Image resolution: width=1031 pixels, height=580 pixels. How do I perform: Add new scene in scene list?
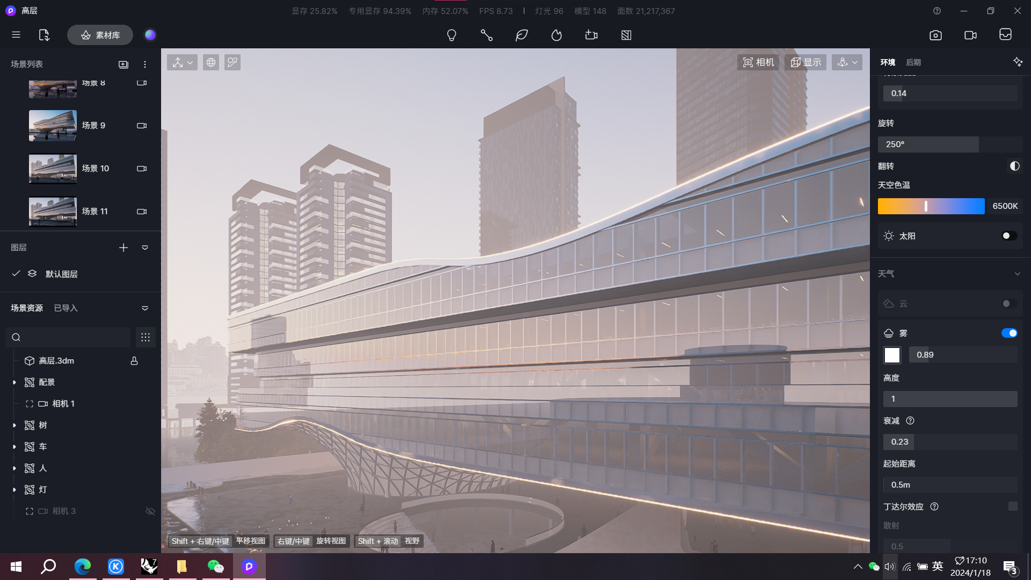124,64
